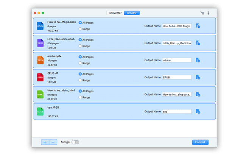The height and width of the screenshot is (156, 249).
Task: Click the '16 pages' label
Action: [x=52, y=61]
